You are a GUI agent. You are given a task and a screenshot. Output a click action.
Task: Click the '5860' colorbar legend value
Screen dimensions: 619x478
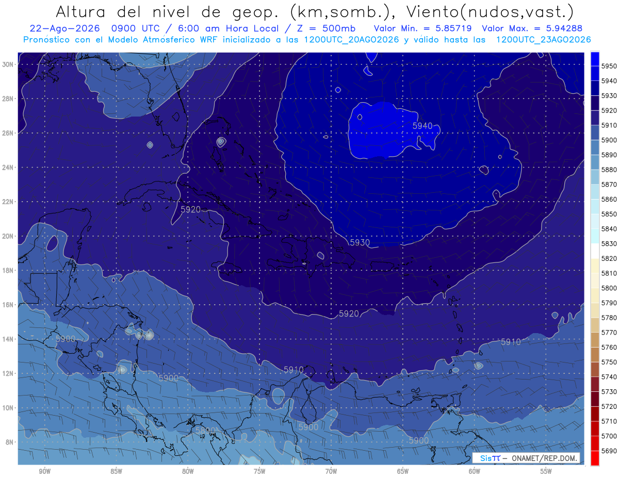tap(609, 199)
